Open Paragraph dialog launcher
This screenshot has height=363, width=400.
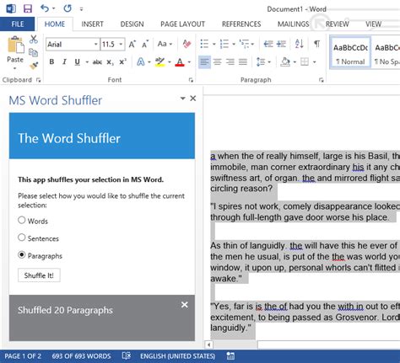pos(322,80)
